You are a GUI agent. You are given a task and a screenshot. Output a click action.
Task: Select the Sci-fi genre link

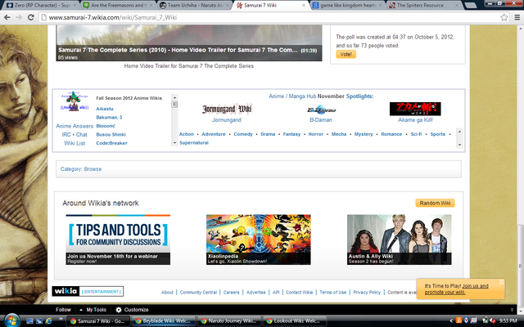click(x=416, y=134)
